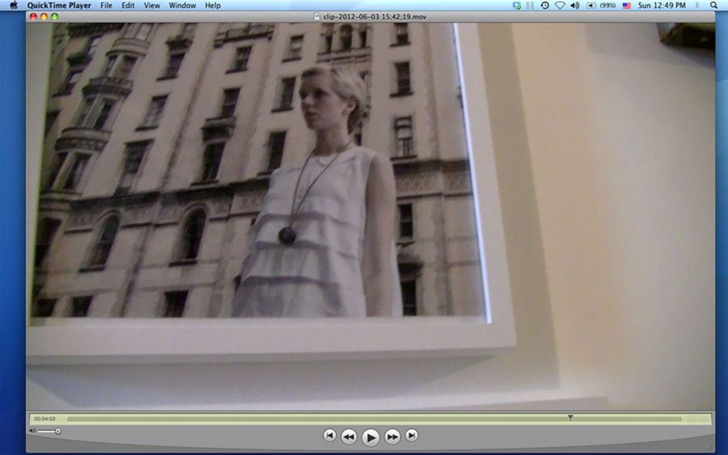
Task: Skip to the beginning of the movie
Action: [330, 436]
